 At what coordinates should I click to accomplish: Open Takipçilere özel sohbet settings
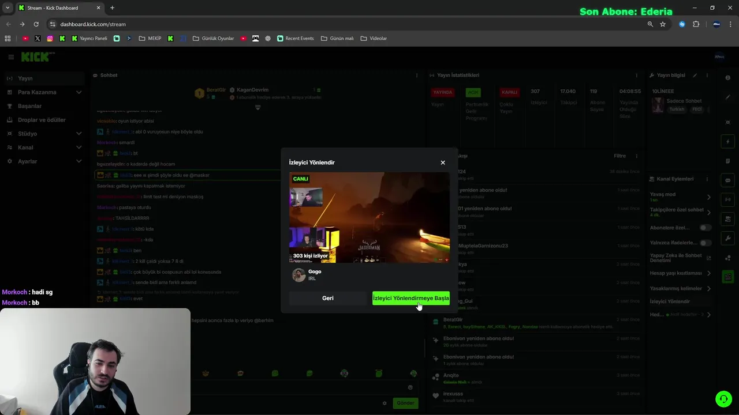(x=680, y=212)
